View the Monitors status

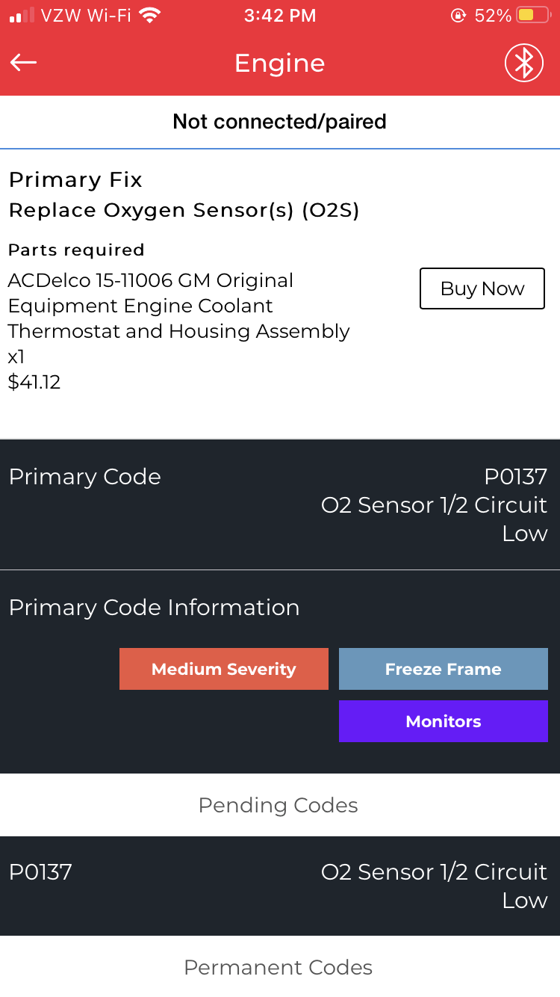point(443,721)
